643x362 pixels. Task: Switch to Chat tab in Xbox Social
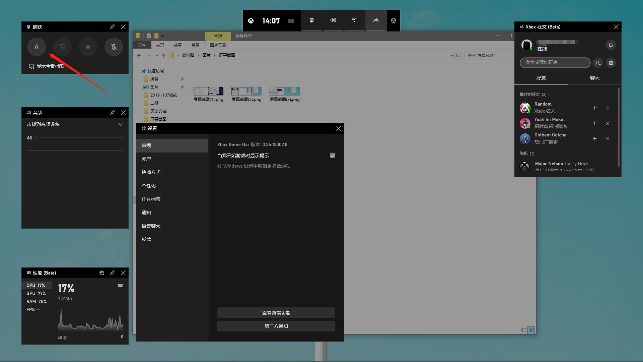coord(595,78)
